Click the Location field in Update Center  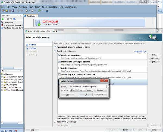[x=81, y=90]
